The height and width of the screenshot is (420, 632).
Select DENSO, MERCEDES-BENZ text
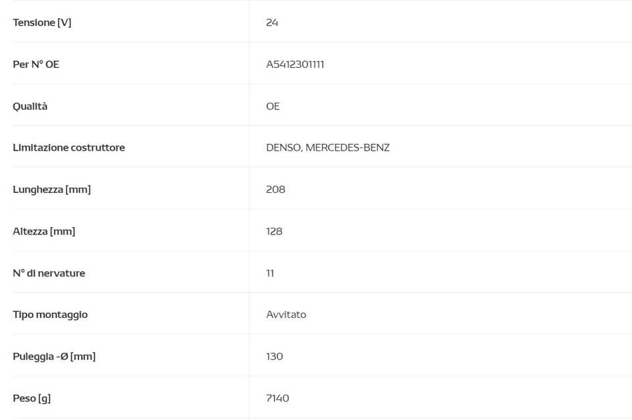328,147
